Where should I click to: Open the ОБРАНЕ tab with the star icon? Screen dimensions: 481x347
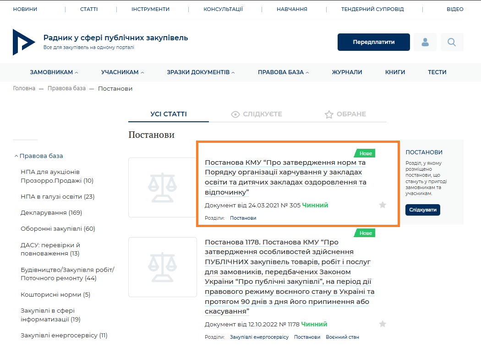tap(345, 114)
